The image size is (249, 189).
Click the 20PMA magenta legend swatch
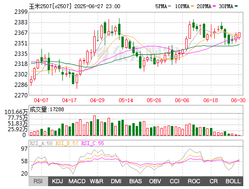214,6
